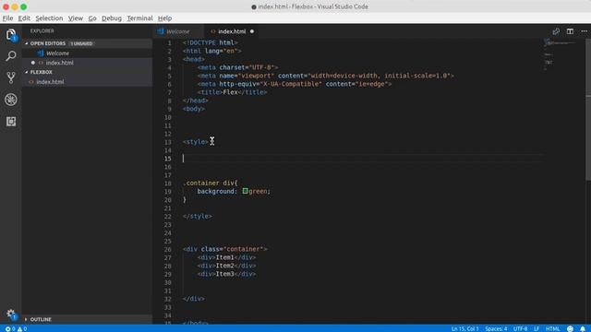Click the Open Changes editor icon
Screen dimensions: 591x332
[x=556, y=31]
